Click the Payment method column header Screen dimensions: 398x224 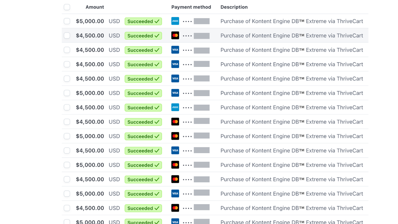pyautogui.click(x=191, y=7)
